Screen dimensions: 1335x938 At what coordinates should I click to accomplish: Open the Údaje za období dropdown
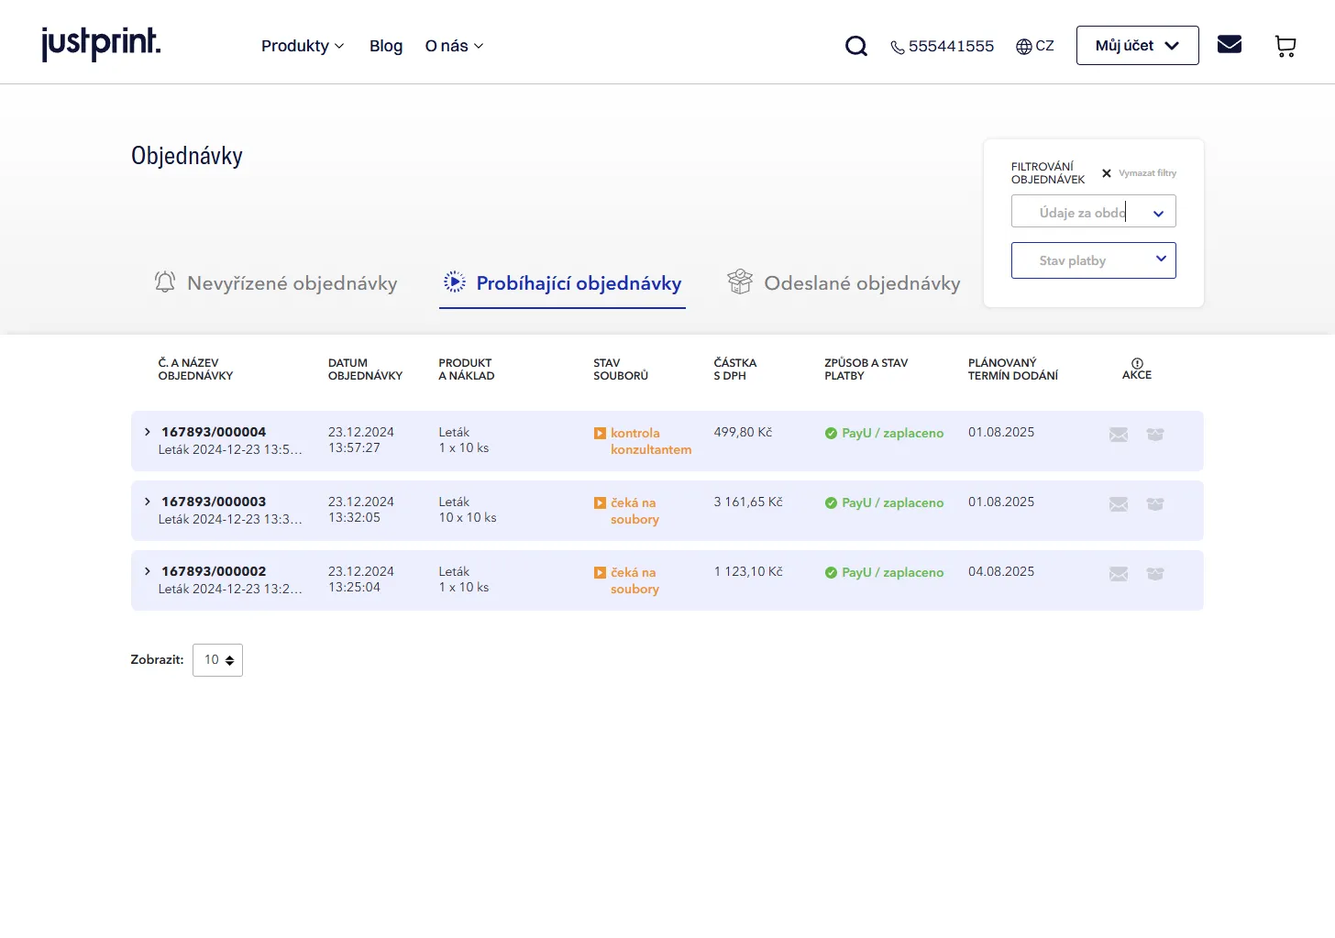pyautogui.click(x=1093, y=212)
